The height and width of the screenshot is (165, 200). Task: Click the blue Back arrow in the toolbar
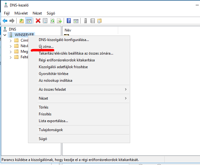click(5, 21)
